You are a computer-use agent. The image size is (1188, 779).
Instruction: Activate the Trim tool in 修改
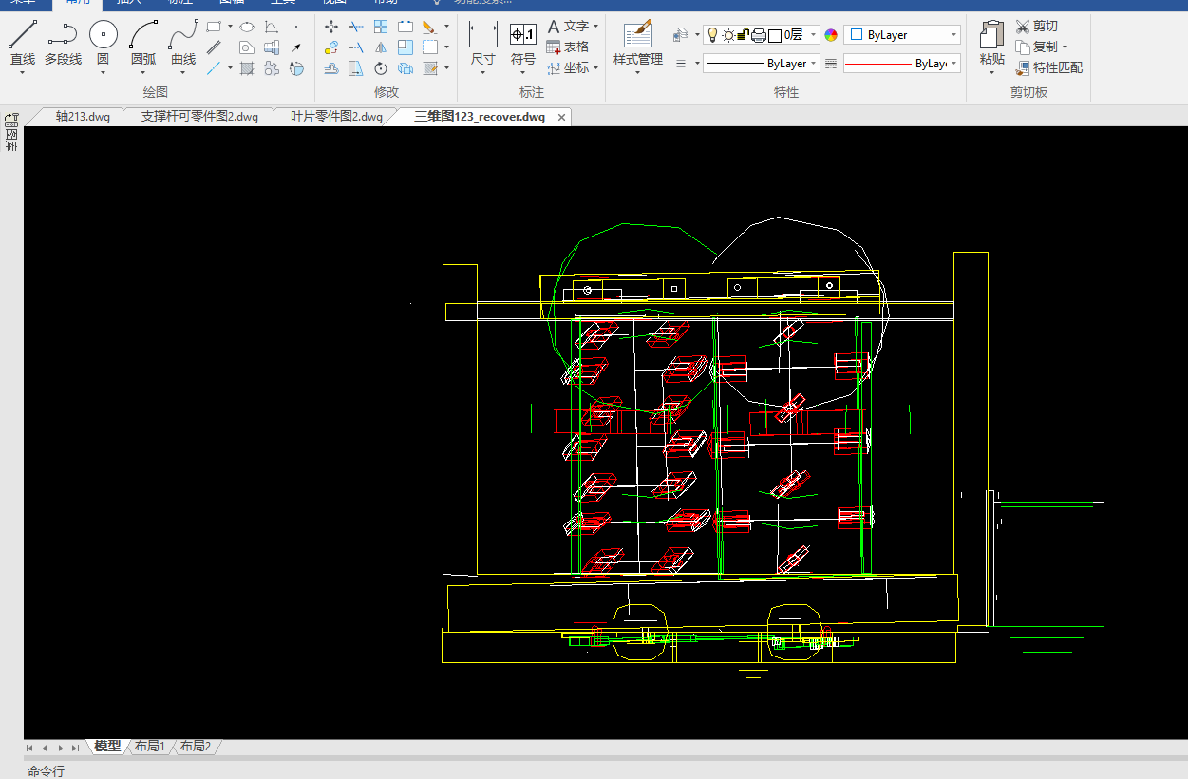pyautogui.click(x=356, y=27)
